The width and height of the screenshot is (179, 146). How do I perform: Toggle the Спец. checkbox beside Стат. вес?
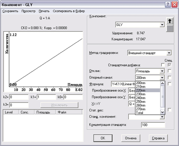pos(169,110)
